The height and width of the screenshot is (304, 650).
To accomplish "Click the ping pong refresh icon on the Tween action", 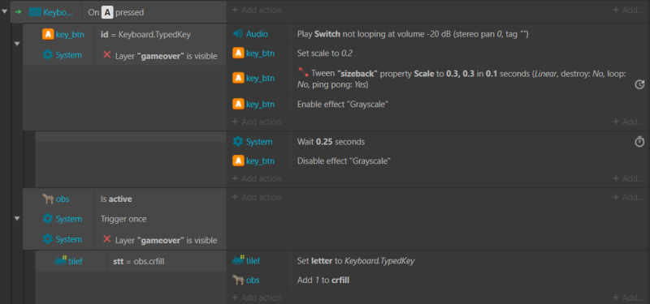I will pyautogui.click(x=639, y=85).
